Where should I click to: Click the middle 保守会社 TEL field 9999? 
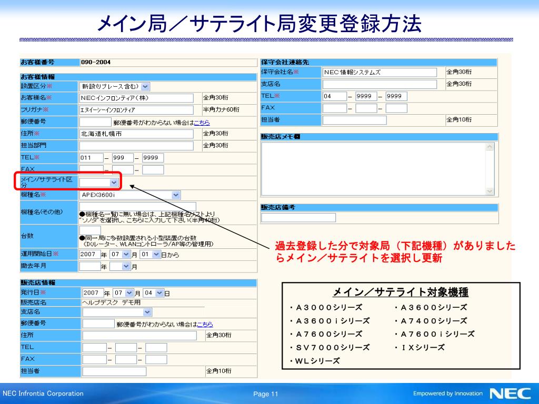366,97
